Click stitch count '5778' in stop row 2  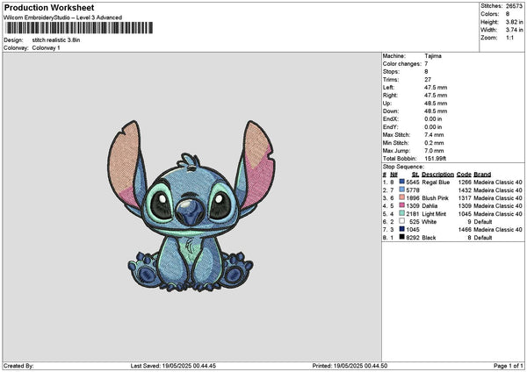coord(413,190)
